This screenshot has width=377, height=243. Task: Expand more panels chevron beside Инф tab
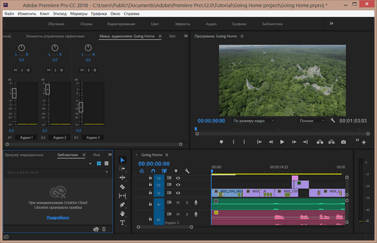coord(110,155)
